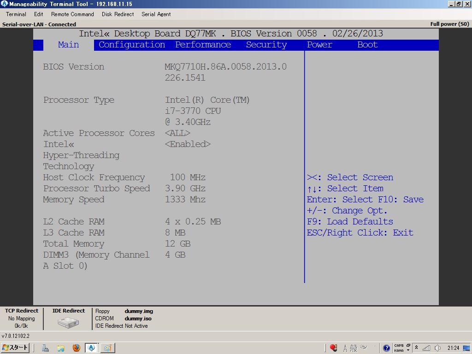Click the Manageability Terminal Tool title icon
This screenshot has width=472, height=354.
coord(5,4)
